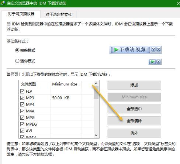Click the 全部选中 button
The height and width of the screenshot is (164, 180).
(134, 109)
